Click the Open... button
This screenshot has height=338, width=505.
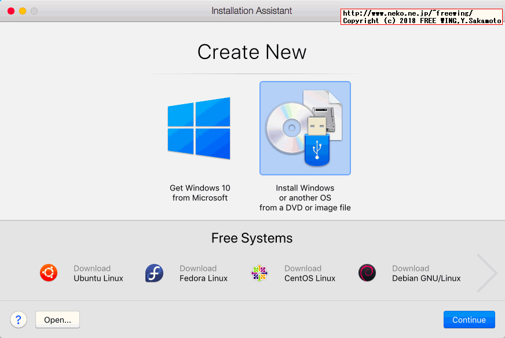pyautogui.click(x=57, y=319)
